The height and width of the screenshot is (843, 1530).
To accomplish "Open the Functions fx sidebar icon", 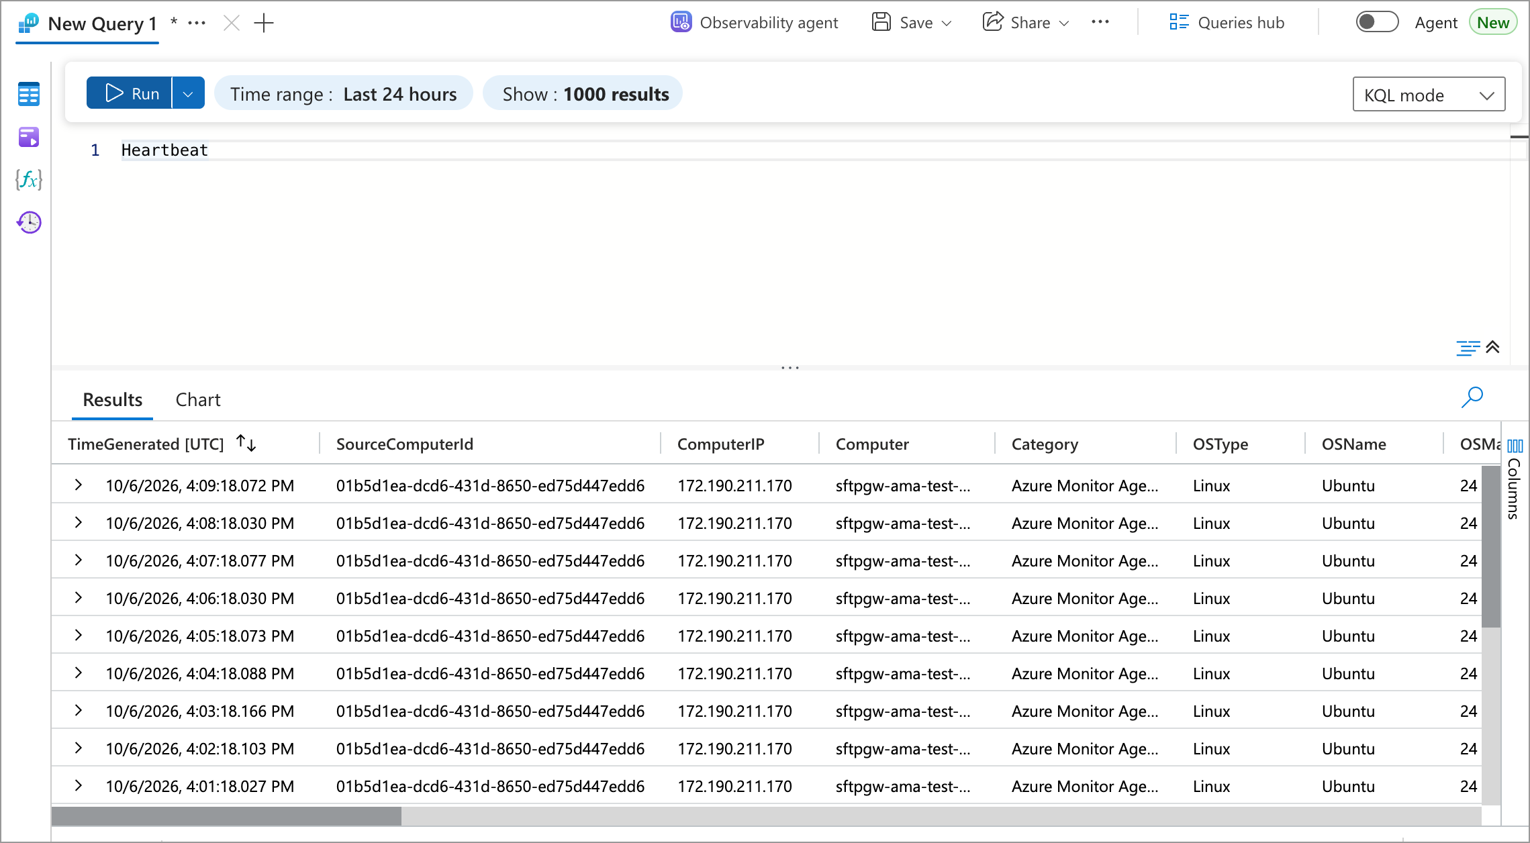I will (x=29, y=179).
